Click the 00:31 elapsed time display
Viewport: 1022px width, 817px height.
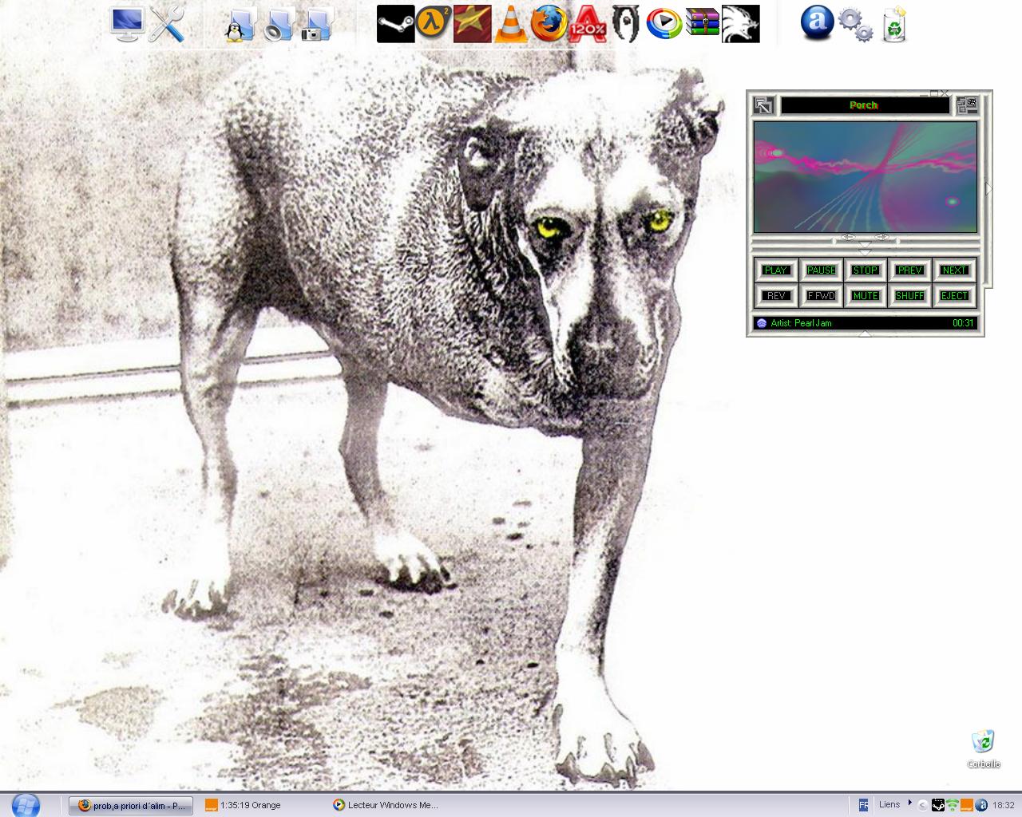(x=963, y=323)
